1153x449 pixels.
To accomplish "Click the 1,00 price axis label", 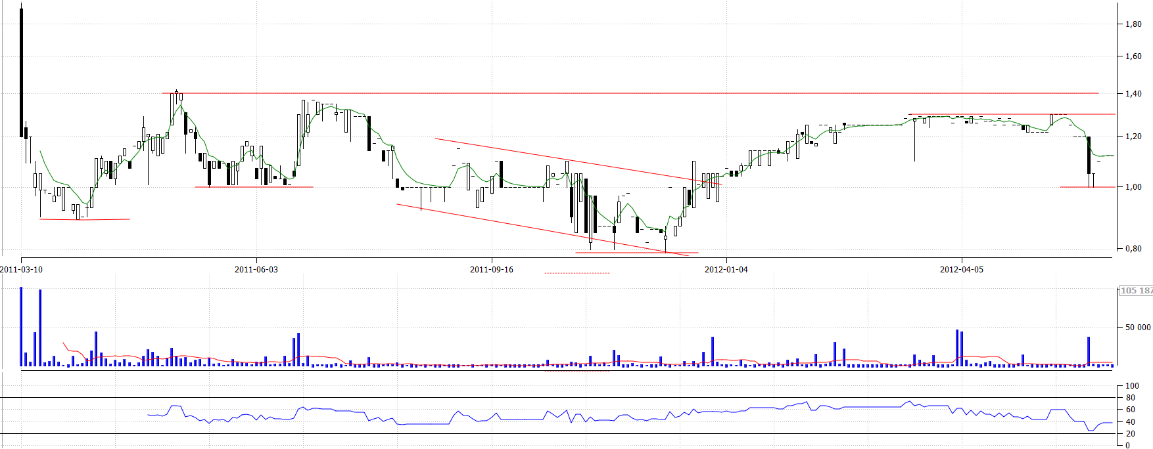I will (x=1133, y=187).
